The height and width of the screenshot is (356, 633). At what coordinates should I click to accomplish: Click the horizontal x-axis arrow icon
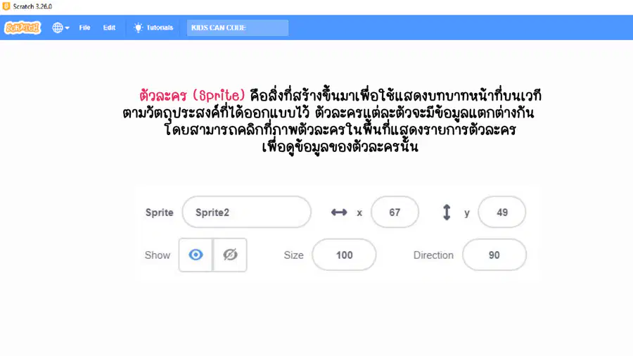pos(339,212)
